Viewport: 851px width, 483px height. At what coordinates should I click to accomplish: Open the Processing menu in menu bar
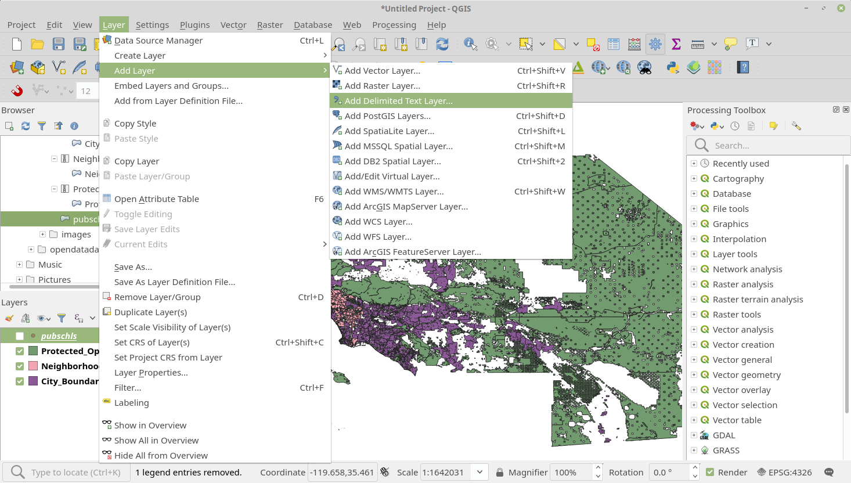[x=394, y=25]
